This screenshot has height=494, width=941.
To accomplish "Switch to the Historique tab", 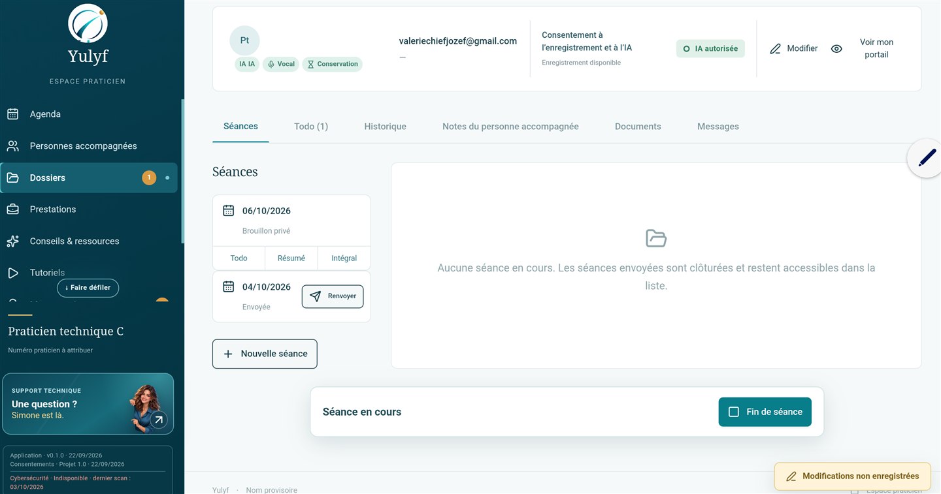I will coord(386,127).
